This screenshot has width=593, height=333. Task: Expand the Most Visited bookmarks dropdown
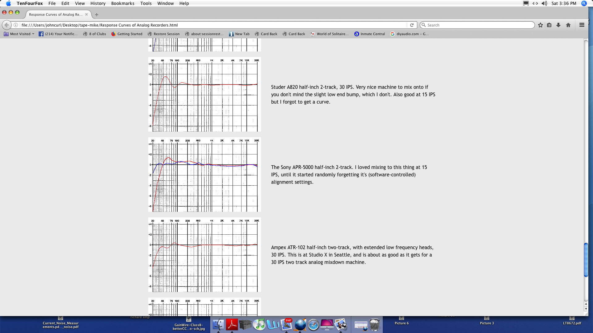[x=19, y=34]
